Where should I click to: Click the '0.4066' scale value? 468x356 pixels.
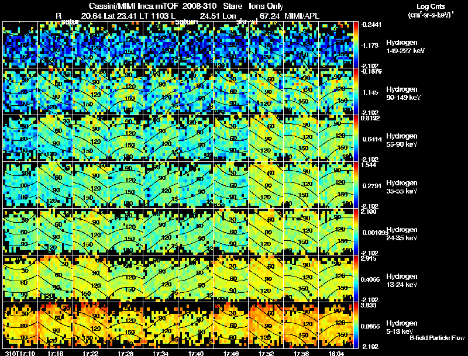[x=370, y=279]
